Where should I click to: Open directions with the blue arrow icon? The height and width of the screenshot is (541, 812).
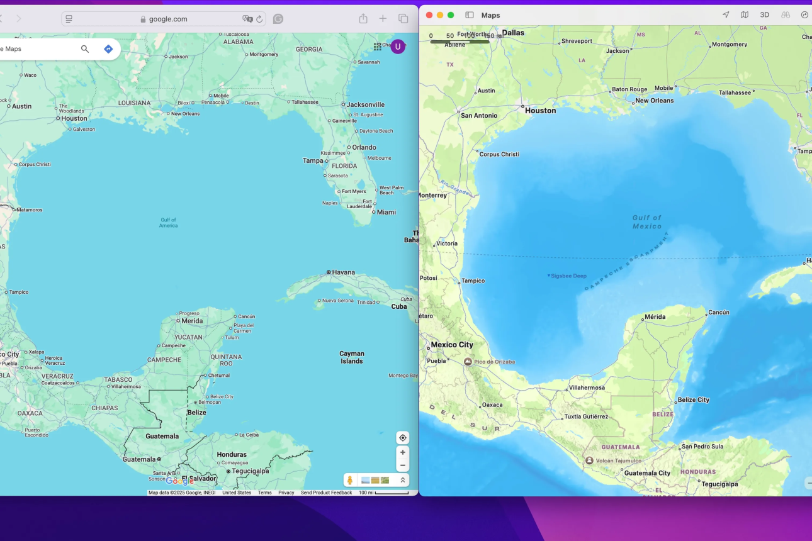click(x=108, y=49)
